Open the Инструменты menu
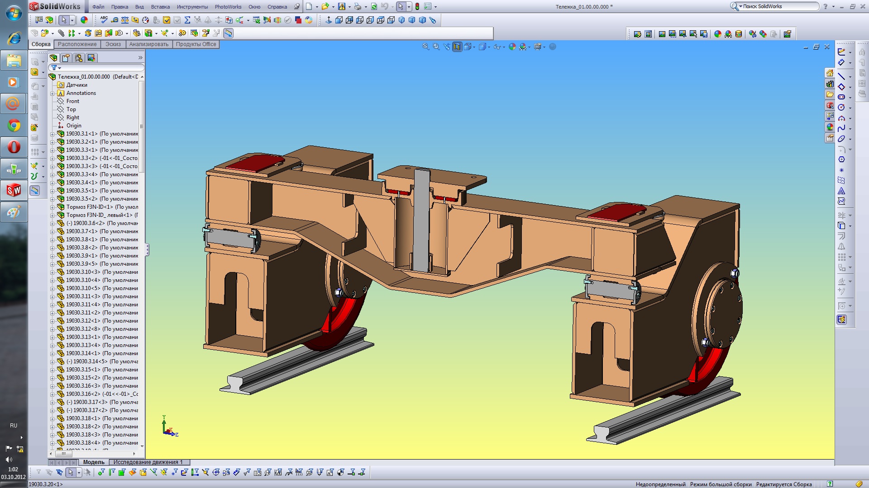 click(x=192, y=7)
